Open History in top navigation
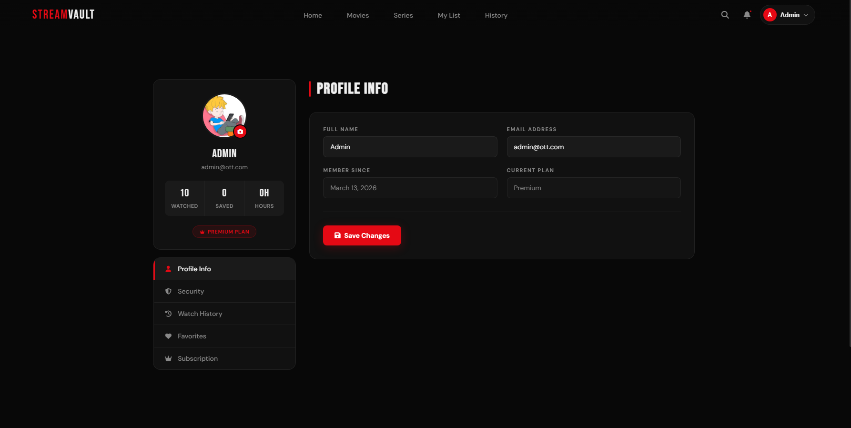 pyautogui.click(x=496, y=15)
